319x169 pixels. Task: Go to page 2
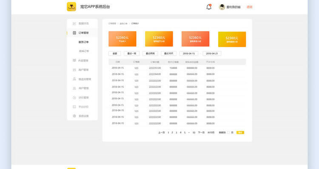[172, 133]
